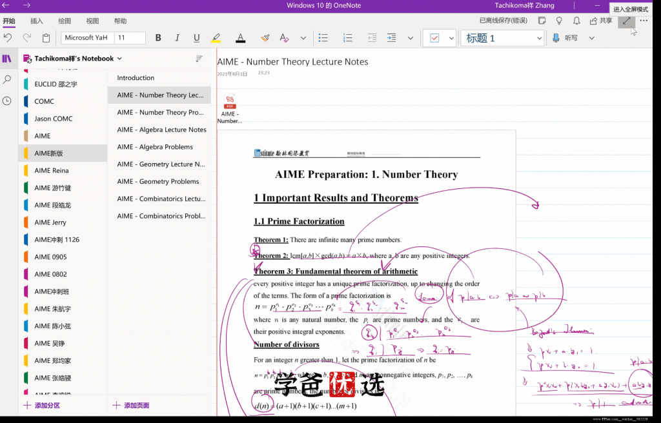Toggle bulleted list

(323, 38)
